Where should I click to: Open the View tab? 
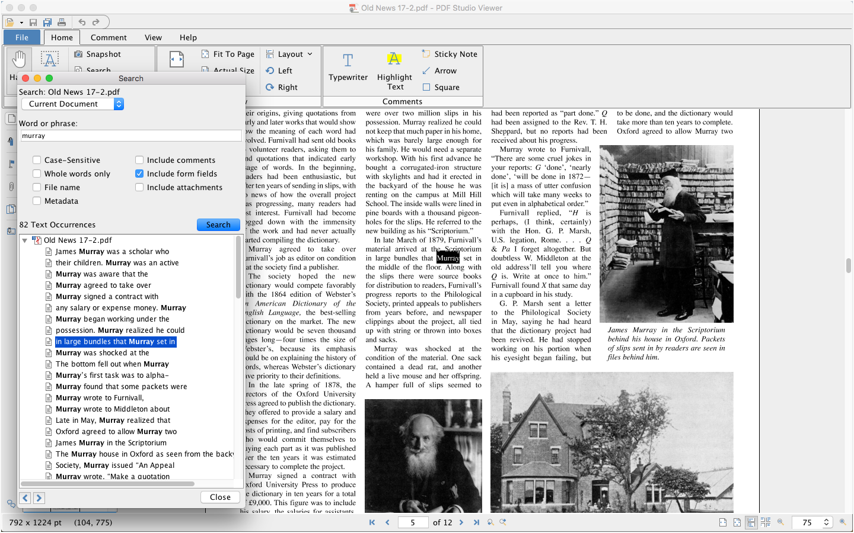point(153,37)
